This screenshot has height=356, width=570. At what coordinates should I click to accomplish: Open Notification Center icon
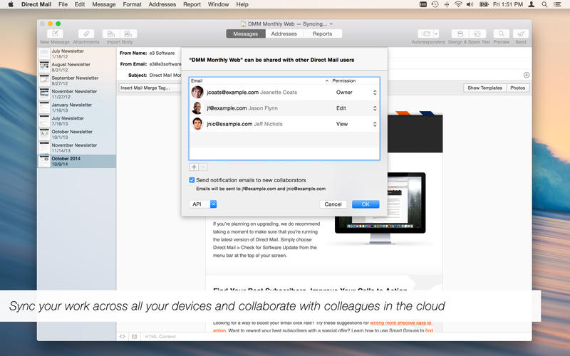(557, 4)
